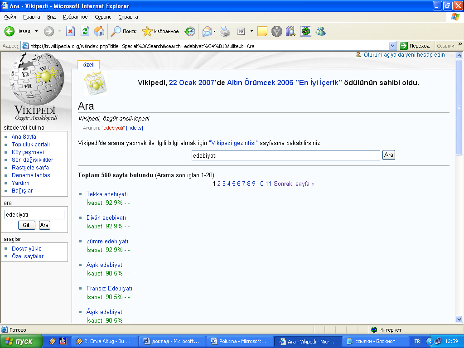Select the özel page tab
Image resolution: width=464 pixels, height=348 pixels.
(88, 65)
